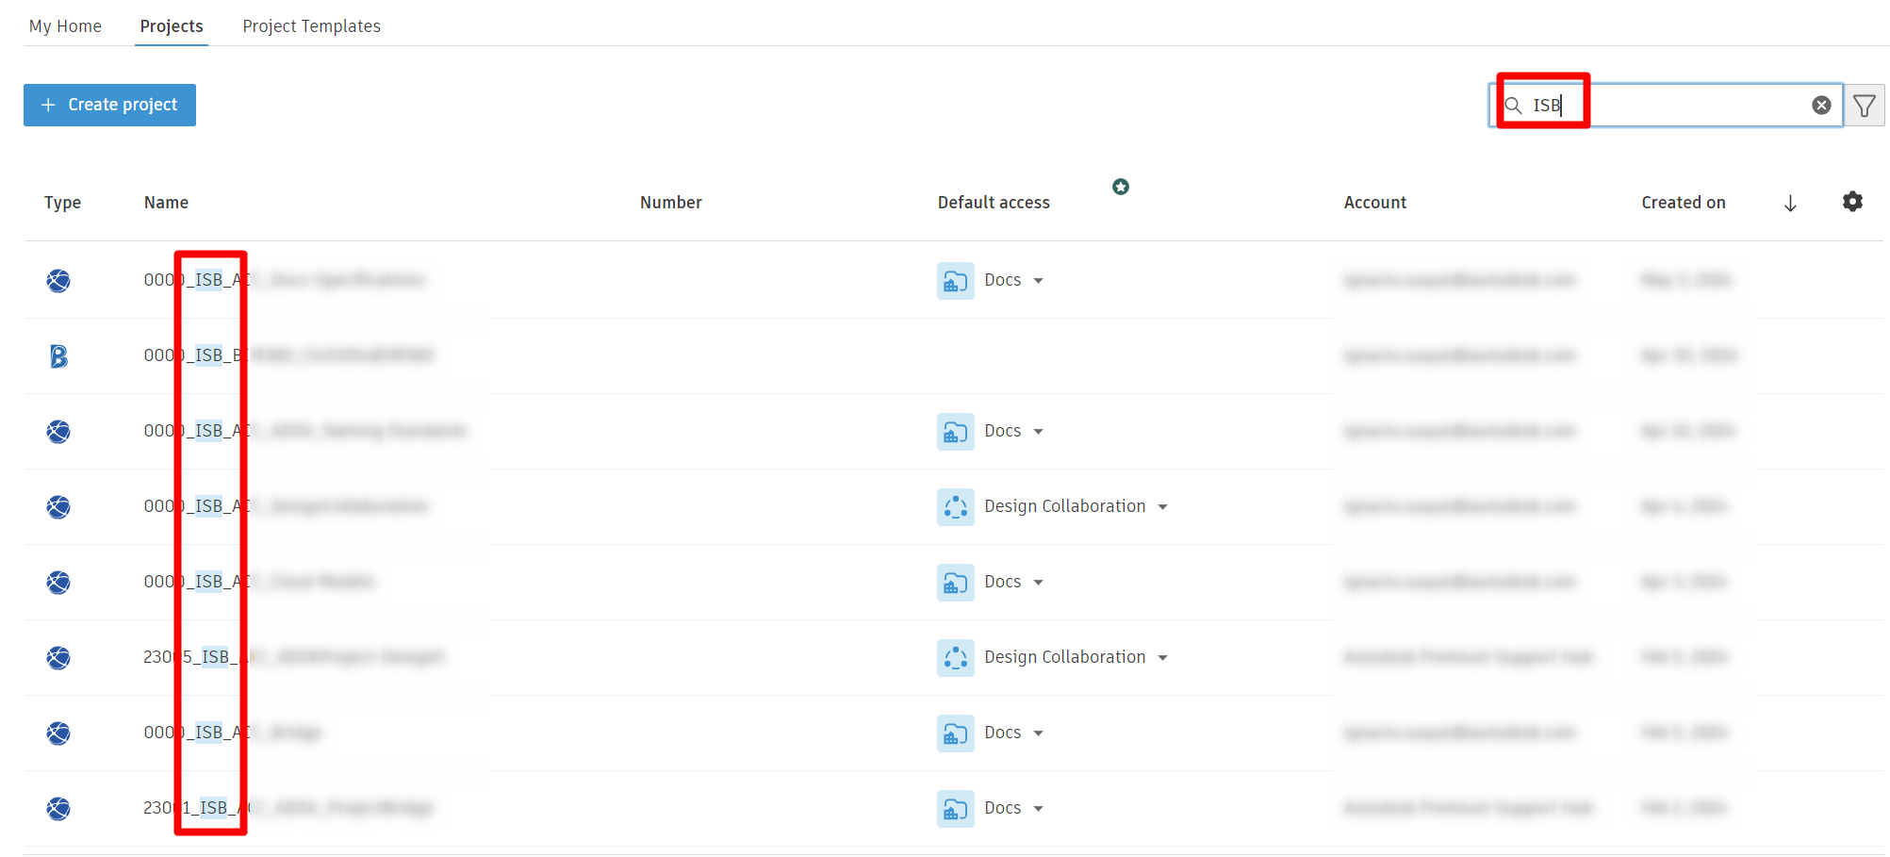Sort by the Name column header
Viewport: 1890px width, 857px height.
click(x=166, y=202)
